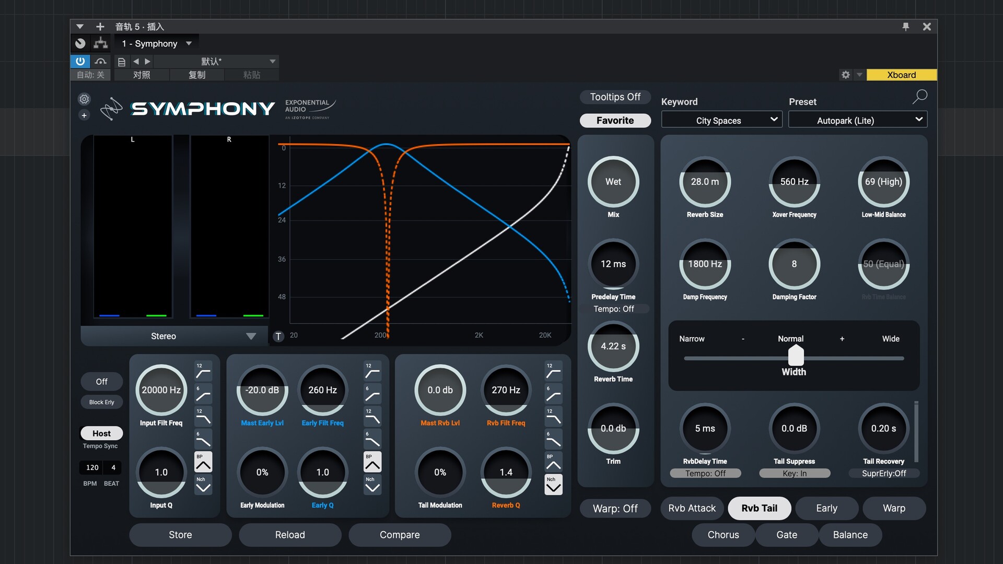Click the T button below graph
The height and width of the screenshot is (564, 1003).
[279, 336]
